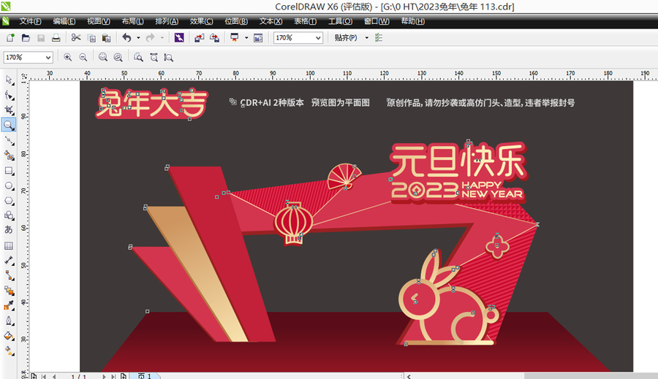
Task: Select the Pick tool in toolbox
Action: tap(9, 80)
